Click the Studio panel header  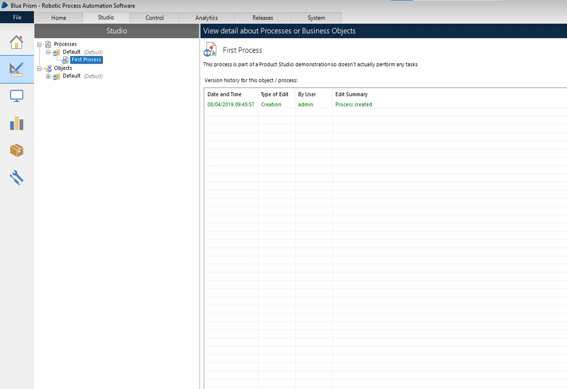click(117, 31)
